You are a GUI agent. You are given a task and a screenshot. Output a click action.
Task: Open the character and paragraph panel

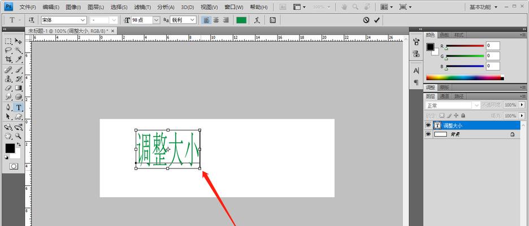(x=273, y=20)
